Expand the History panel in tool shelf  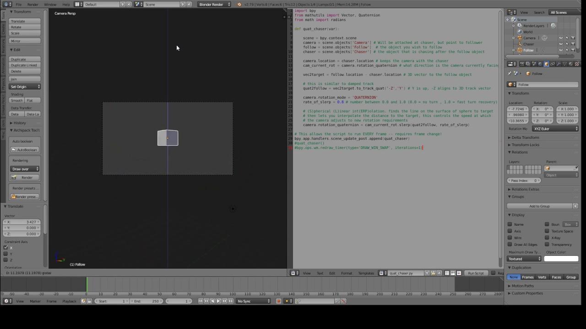coord(20,123)
